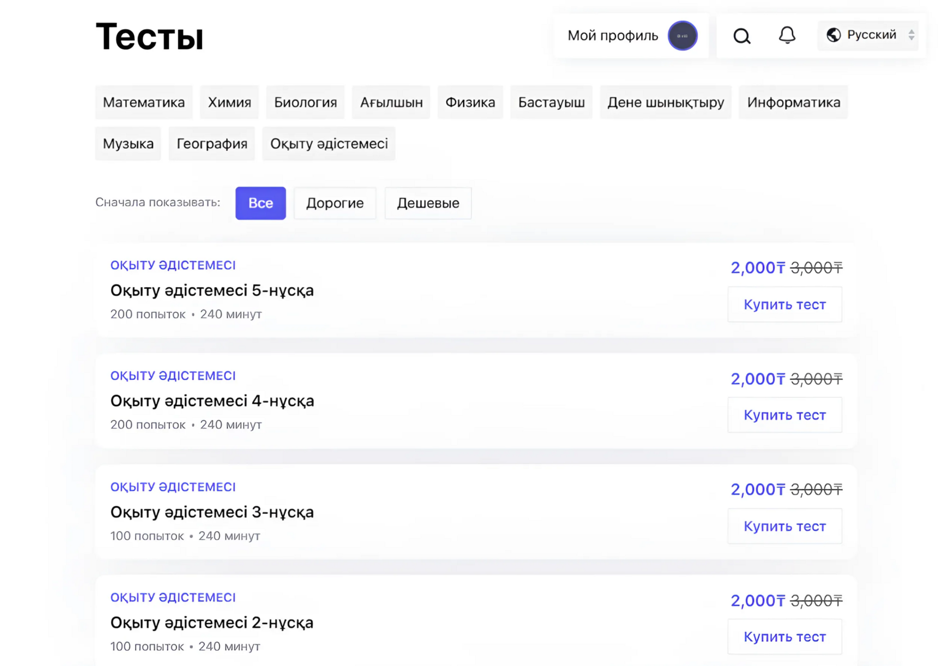
Task: Open search with the magnifier icon
Action: coord(742,36)
